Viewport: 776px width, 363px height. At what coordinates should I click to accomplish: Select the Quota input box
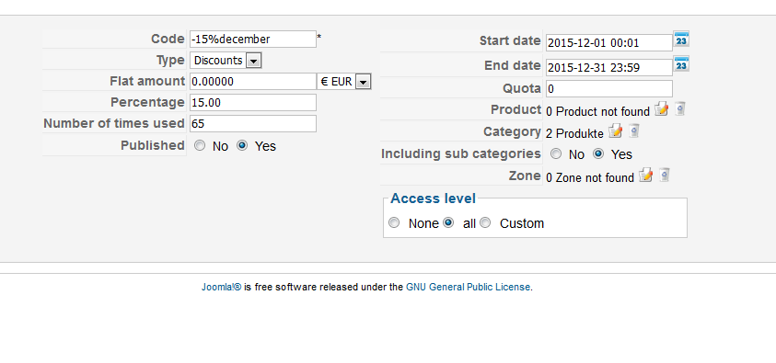[609, 88]
